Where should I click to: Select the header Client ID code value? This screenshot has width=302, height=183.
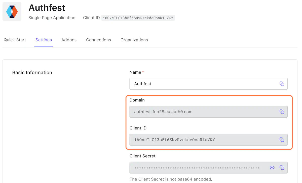tap(138, 18)
